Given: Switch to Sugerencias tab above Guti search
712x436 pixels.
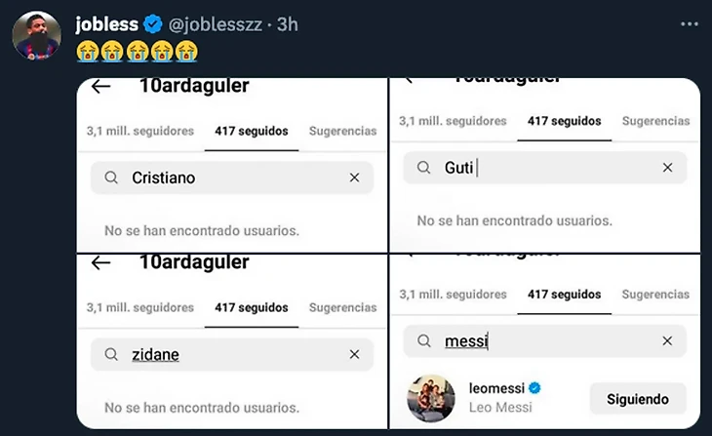Looking at the screenshot, I should click(655, 122).
